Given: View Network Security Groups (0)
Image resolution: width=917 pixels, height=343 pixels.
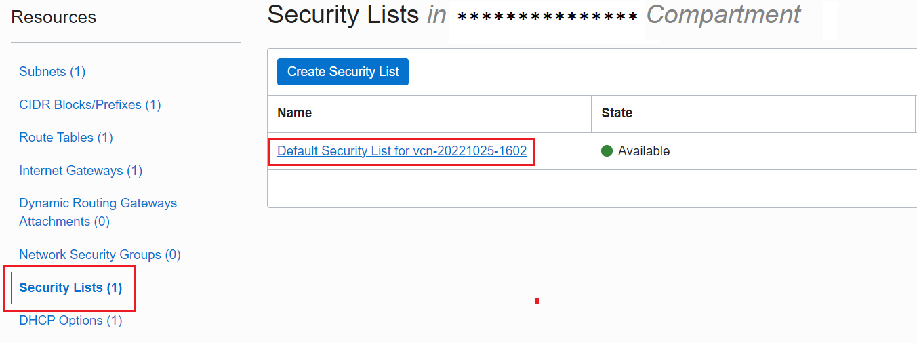Looking at the screenshot, I should pos(100,255).
